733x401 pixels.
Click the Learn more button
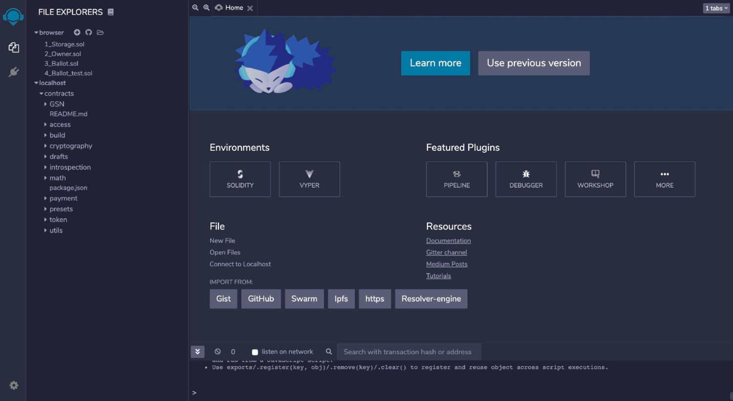tap(435, 63)
